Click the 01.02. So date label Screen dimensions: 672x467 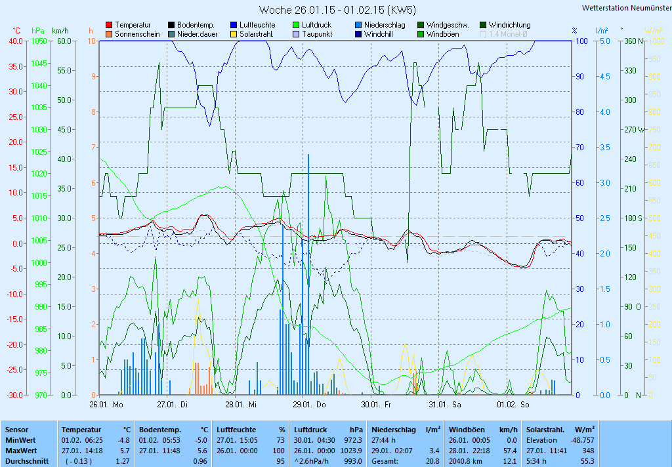[513, 405]
